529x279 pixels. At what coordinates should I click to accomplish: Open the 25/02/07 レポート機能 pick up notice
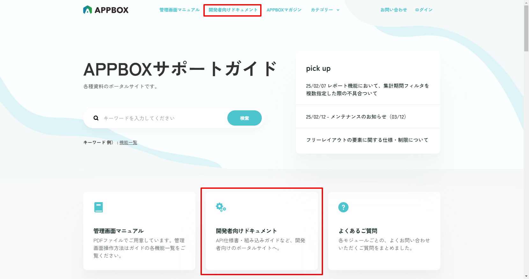coord(368,90)
